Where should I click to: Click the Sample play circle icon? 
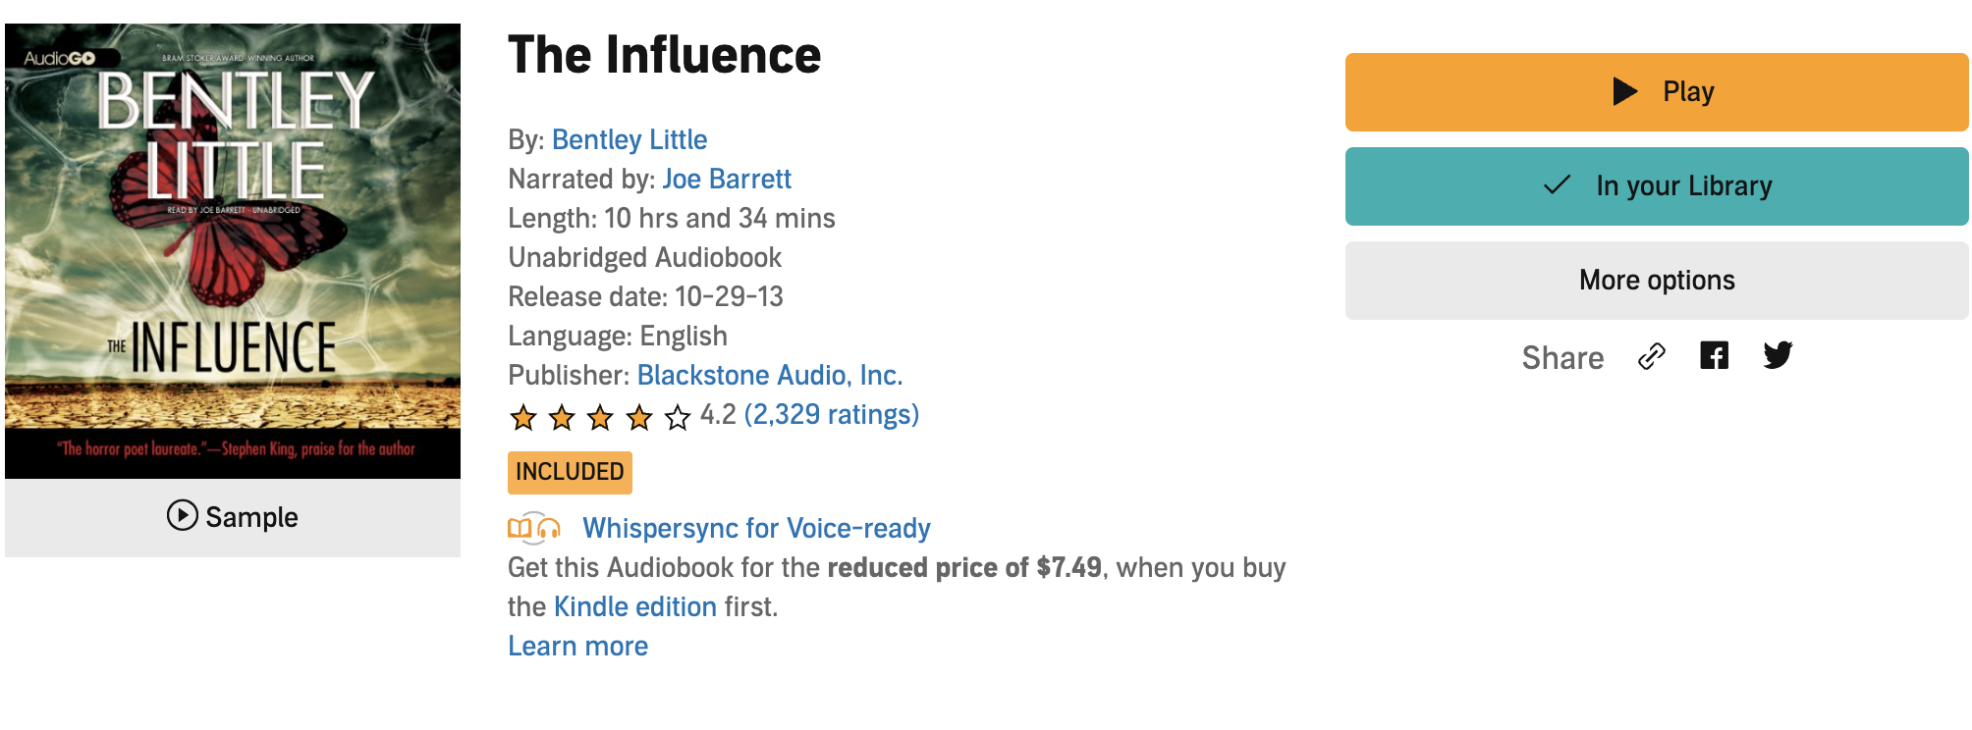[x=182, y=515]
